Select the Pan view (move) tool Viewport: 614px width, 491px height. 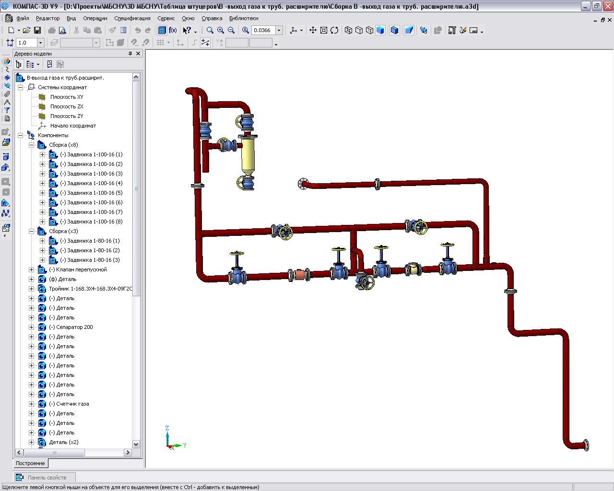tap(313, 30)
